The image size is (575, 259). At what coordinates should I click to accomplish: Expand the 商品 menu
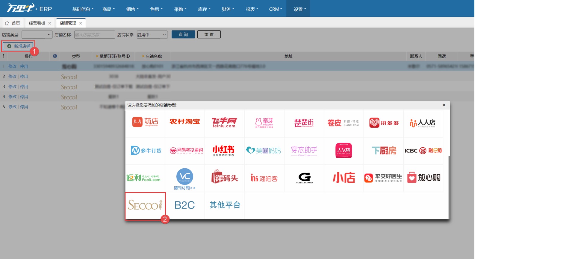pyautogui.click(x=108, y=9)
